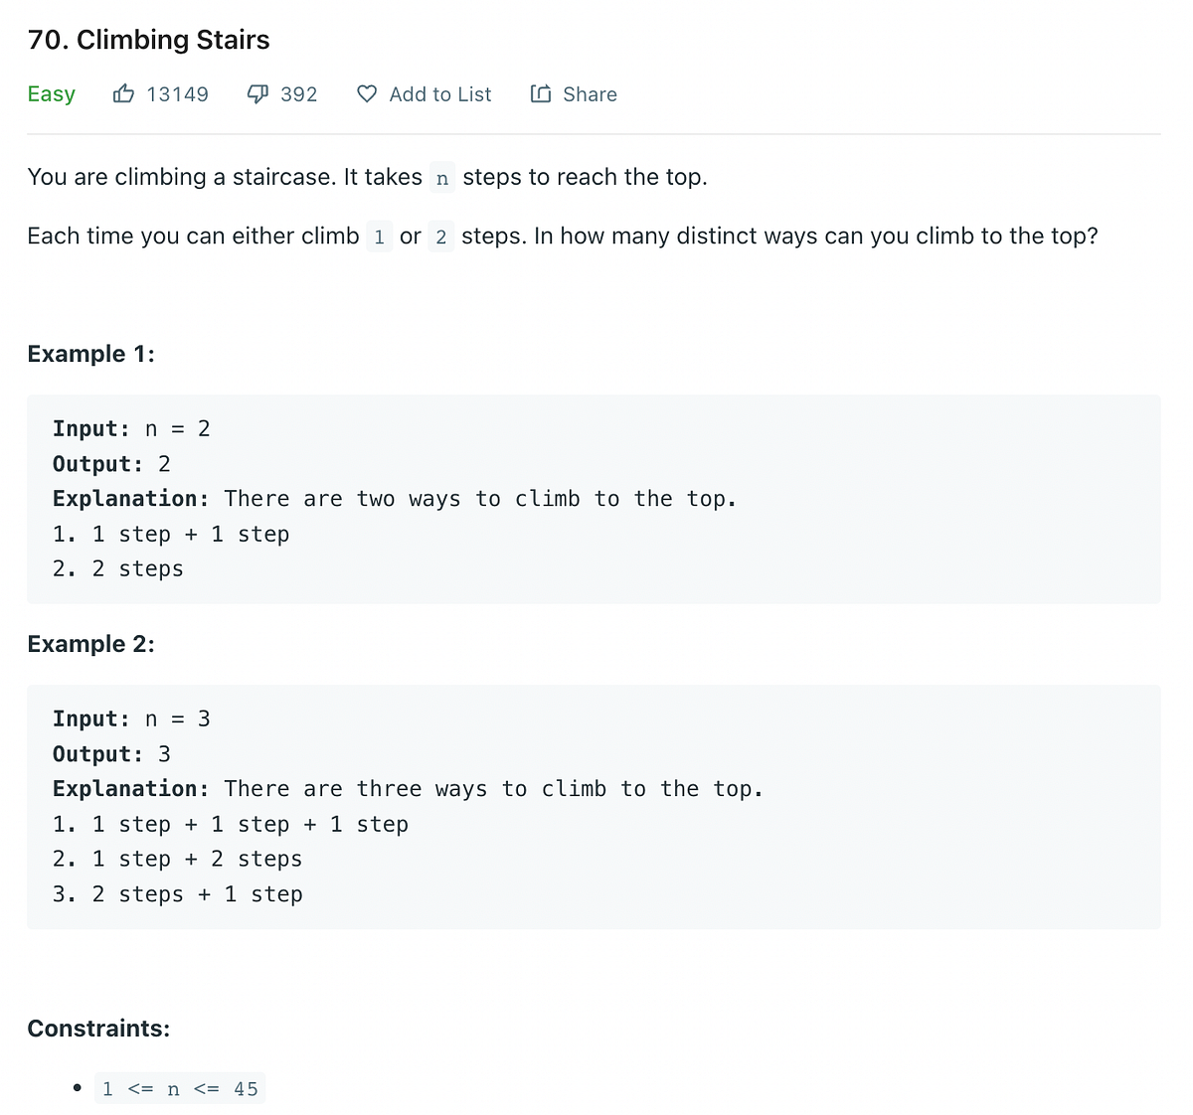Click the Share box icon
This screenshot has width=1193, height=1115.
point(540,93)
